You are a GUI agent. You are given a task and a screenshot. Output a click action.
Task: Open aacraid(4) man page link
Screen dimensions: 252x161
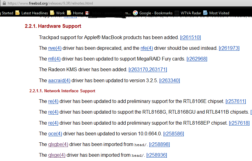coord(59,81)
